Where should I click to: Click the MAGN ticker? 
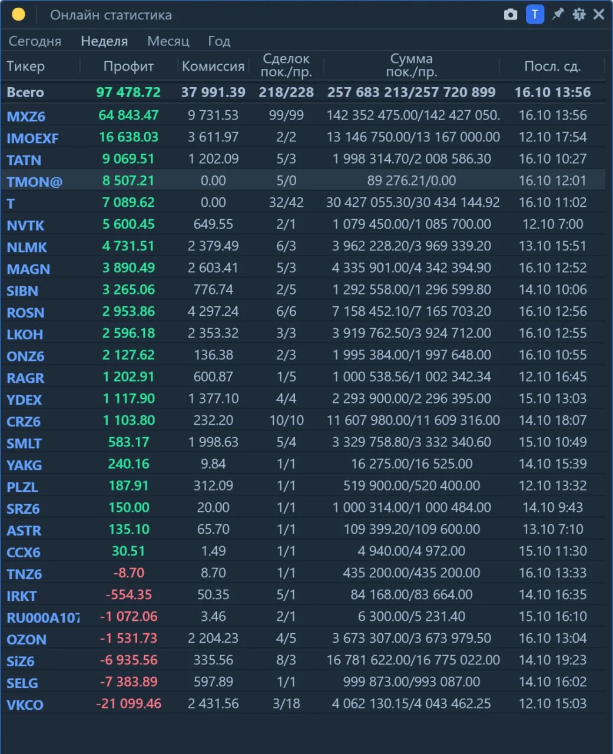[x=28, y=269]
